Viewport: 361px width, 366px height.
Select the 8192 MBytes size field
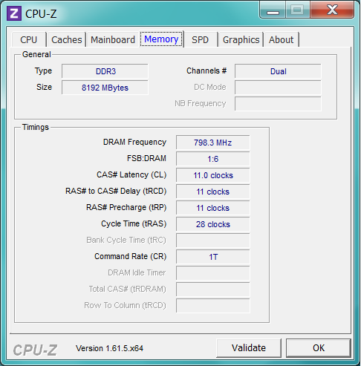tap(105, 88)
